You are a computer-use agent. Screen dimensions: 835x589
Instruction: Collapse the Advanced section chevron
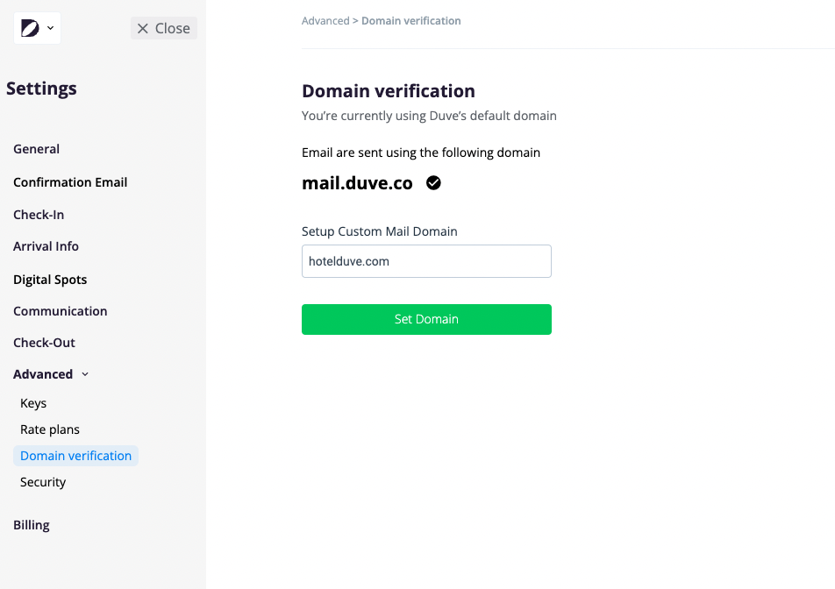[x=85, y=374]
